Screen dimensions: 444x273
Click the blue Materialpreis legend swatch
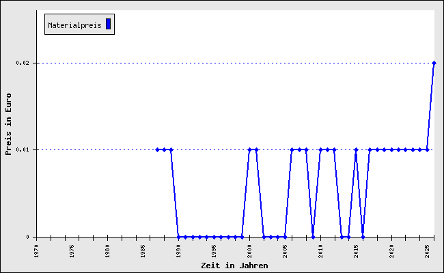[x=108, y=25]
